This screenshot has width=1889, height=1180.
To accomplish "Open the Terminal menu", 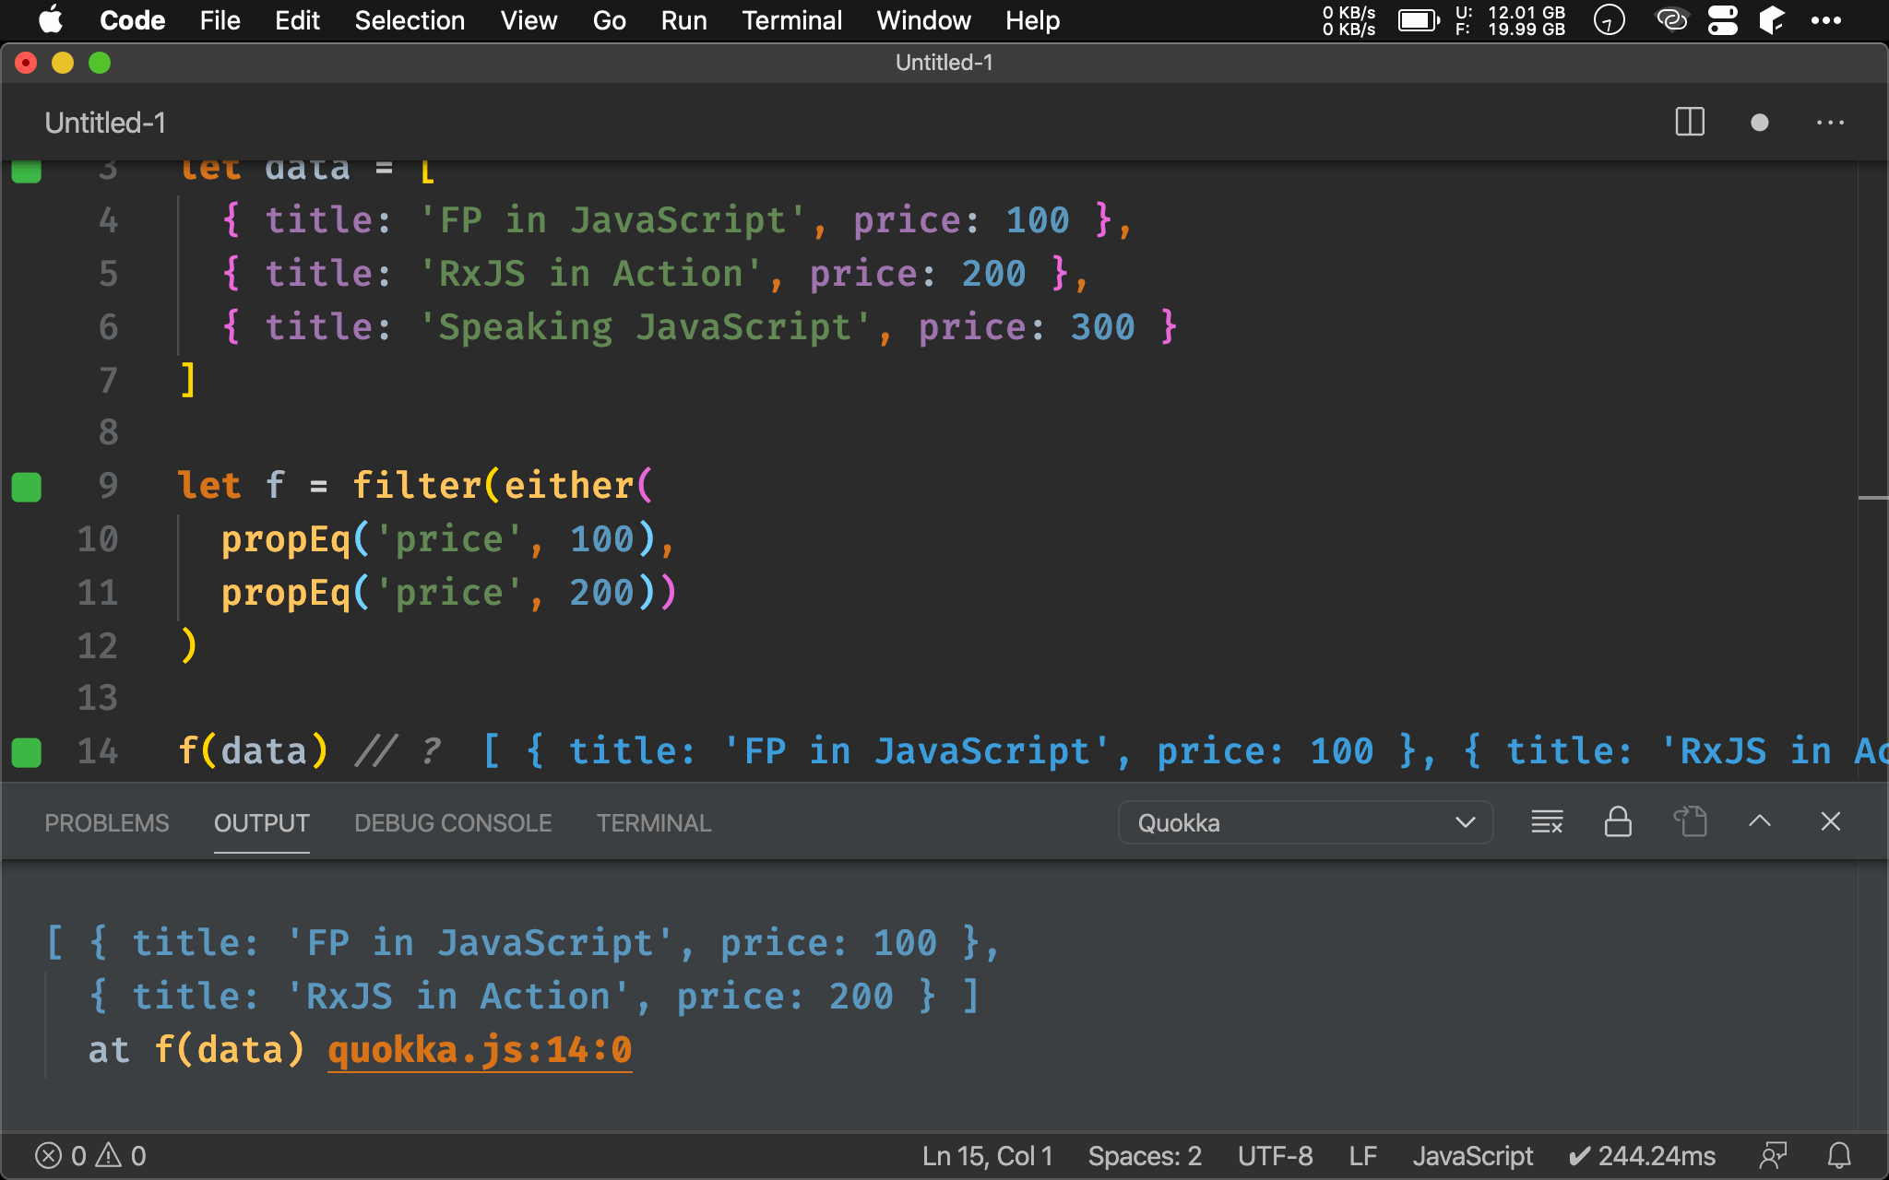I will pyautogui.click(x=791, y=20).
